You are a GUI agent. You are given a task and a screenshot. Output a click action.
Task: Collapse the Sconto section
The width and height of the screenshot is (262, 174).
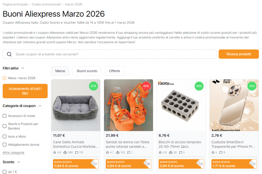(x=19, y=162)
